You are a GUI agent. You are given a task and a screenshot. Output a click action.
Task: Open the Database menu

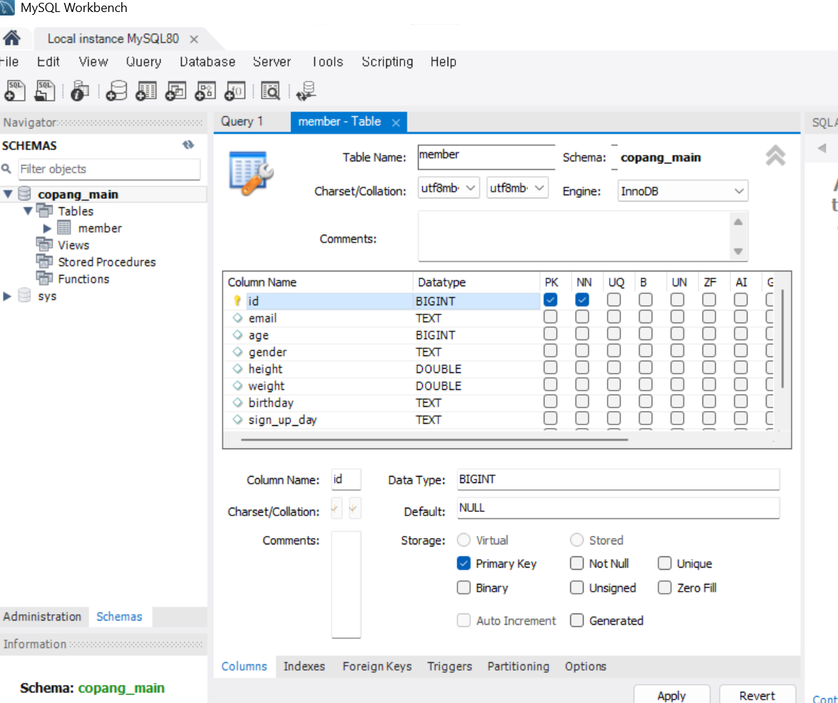tap(207, 62)
